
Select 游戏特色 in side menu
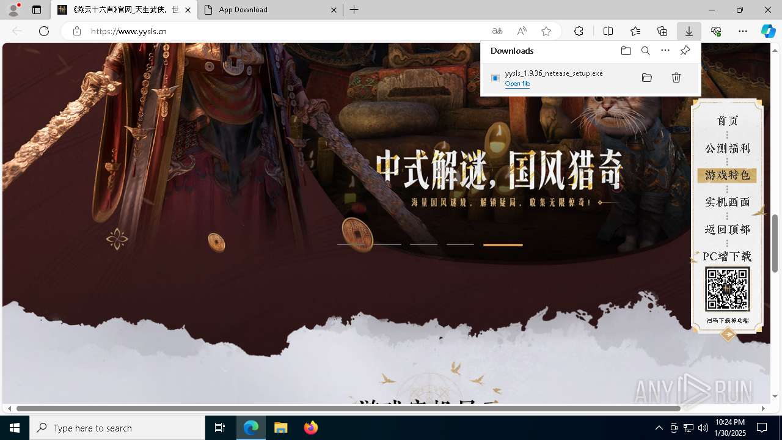point(727,175)
